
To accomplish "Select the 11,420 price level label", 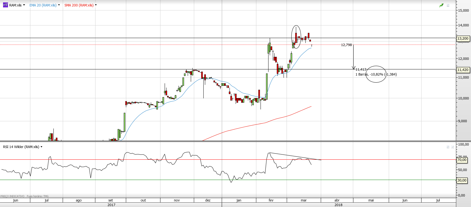I will [x=463, y=70].
